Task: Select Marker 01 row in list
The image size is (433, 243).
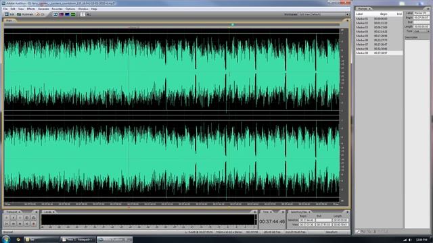Action: pos(379,19)
